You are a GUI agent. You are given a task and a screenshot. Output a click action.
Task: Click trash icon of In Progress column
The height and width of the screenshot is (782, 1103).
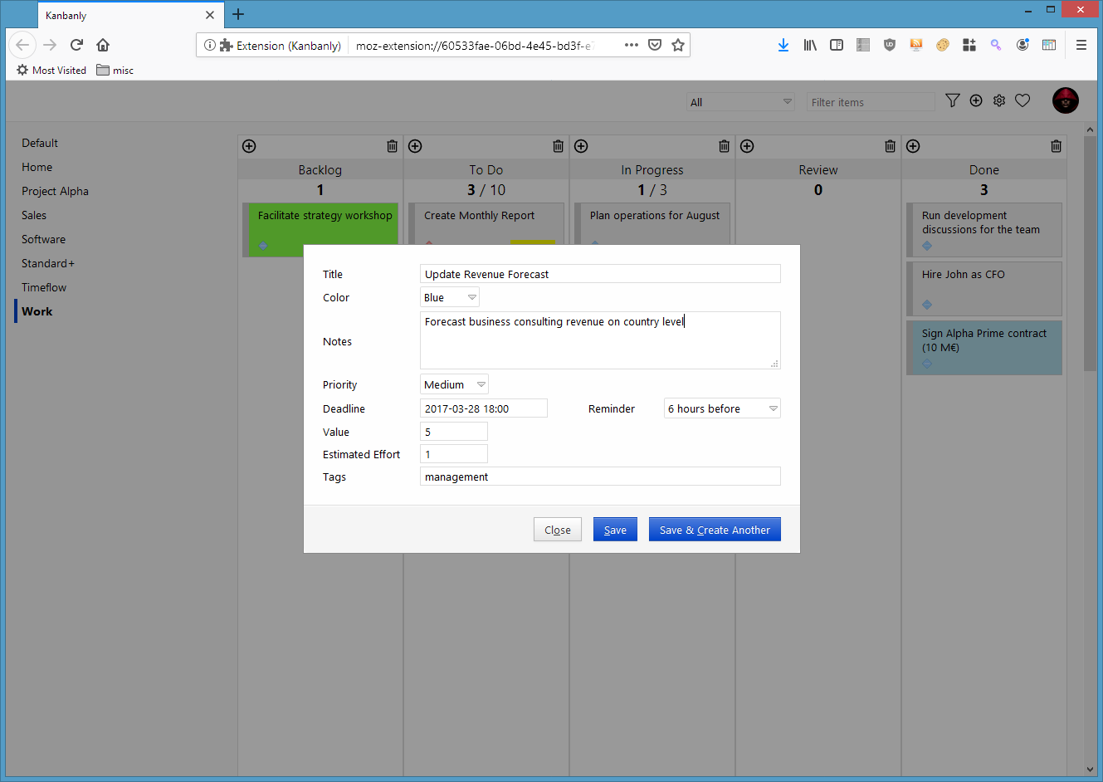coord(724,146)
